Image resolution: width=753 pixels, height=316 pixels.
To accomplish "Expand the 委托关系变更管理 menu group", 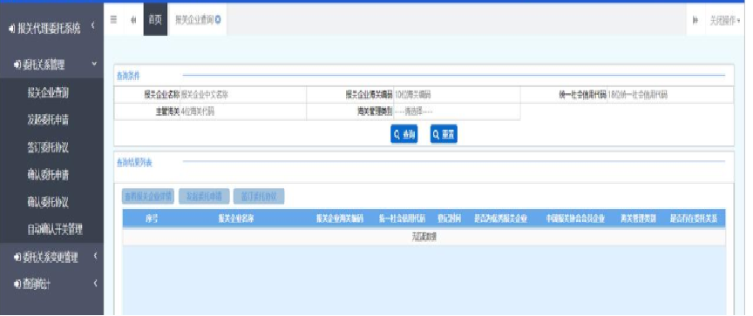I will [52, 258].
